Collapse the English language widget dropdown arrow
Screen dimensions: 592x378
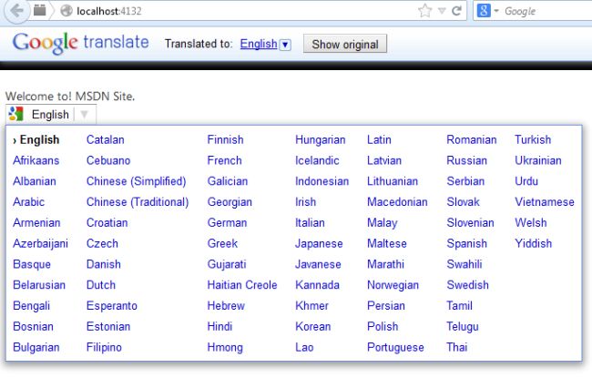point(84,114)
